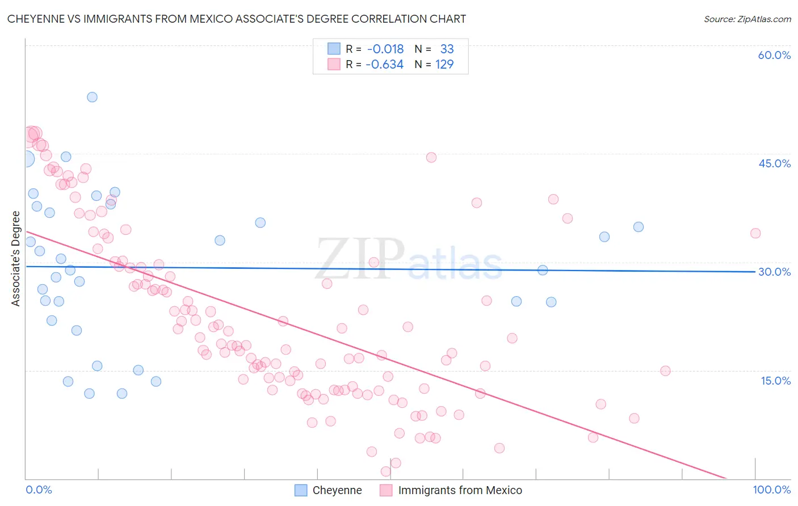Click the pink Immigrants from Mexico legend swatch
This screenshot has height=506, width=798.
pos(386,490)
